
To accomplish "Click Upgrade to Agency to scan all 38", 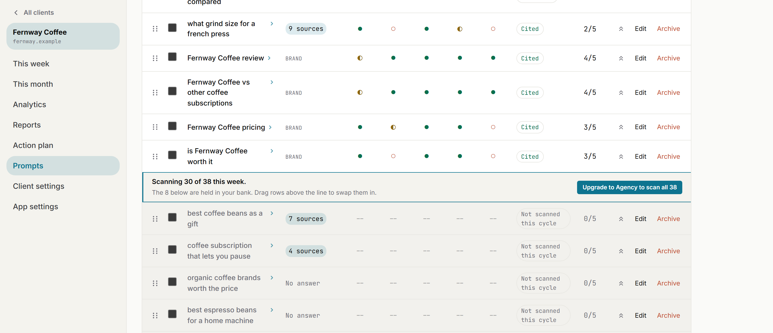I will click(x=629, y=187).
